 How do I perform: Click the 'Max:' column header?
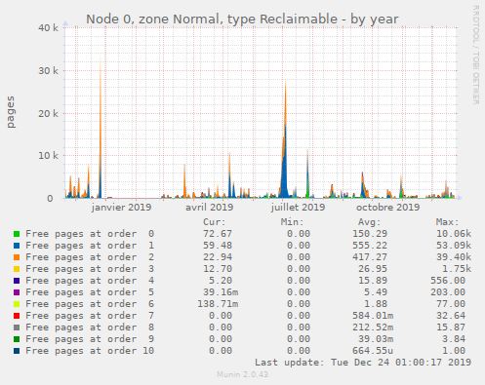click(x=447, y=222)
